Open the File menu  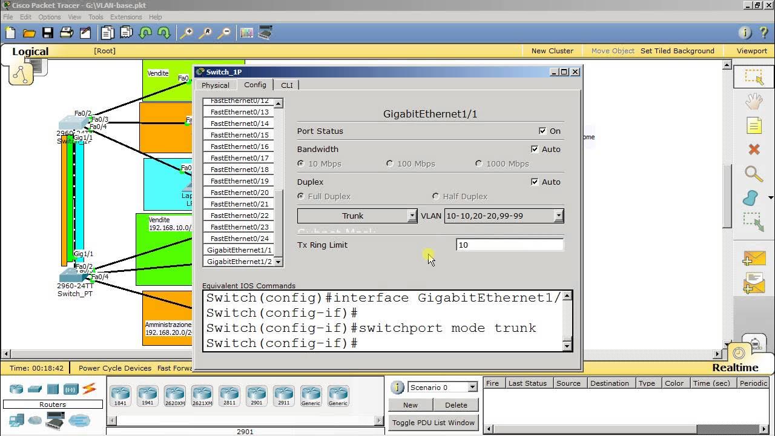click(x=8, y=17)
